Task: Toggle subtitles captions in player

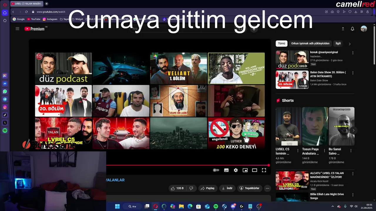Action: tap(226, 170)
